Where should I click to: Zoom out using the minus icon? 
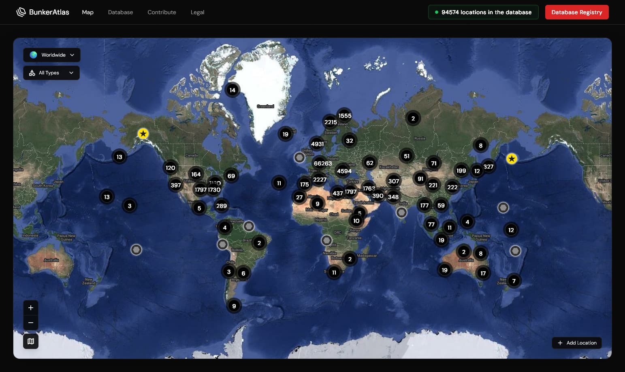31,322
